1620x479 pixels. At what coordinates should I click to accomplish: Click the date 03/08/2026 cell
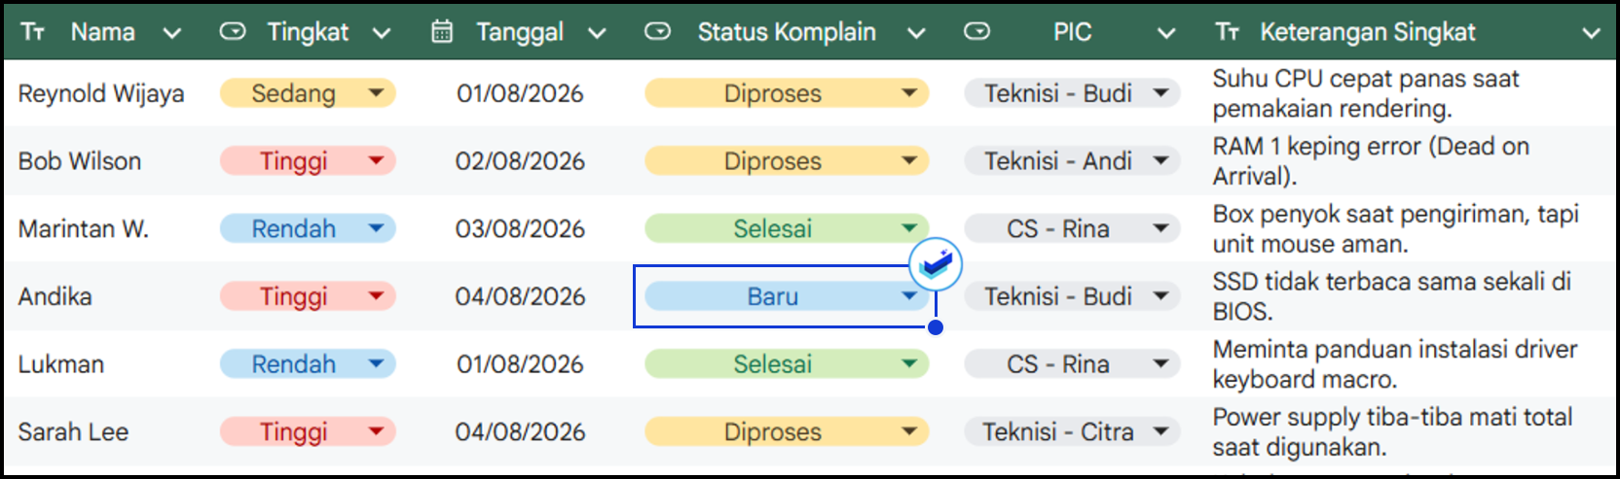(x=521, y=228)
